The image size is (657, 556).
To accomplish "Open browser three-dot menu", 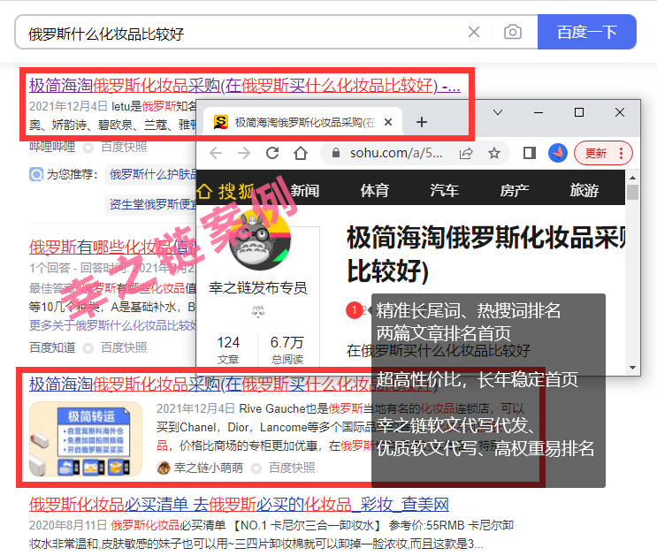I will coord(621,153).
